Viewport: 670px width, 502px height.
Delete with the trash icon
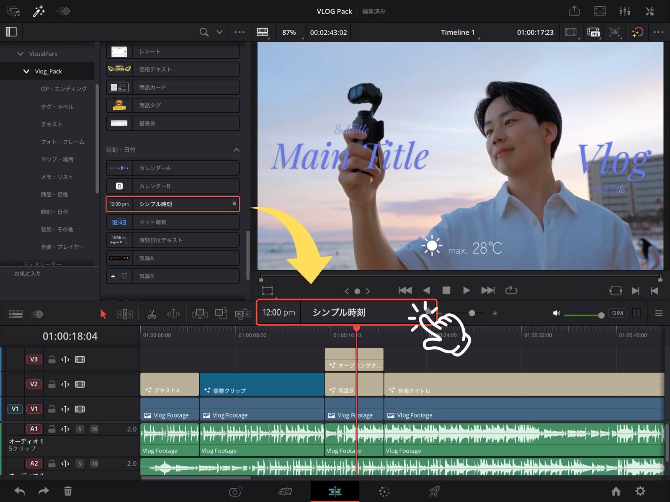tap(68, 491)
